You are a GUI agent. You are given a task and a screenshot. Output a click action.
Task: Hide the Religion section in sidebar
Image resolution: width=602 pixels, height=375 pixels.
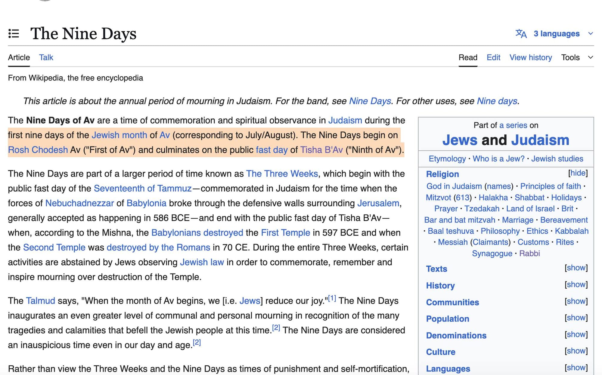578,173
